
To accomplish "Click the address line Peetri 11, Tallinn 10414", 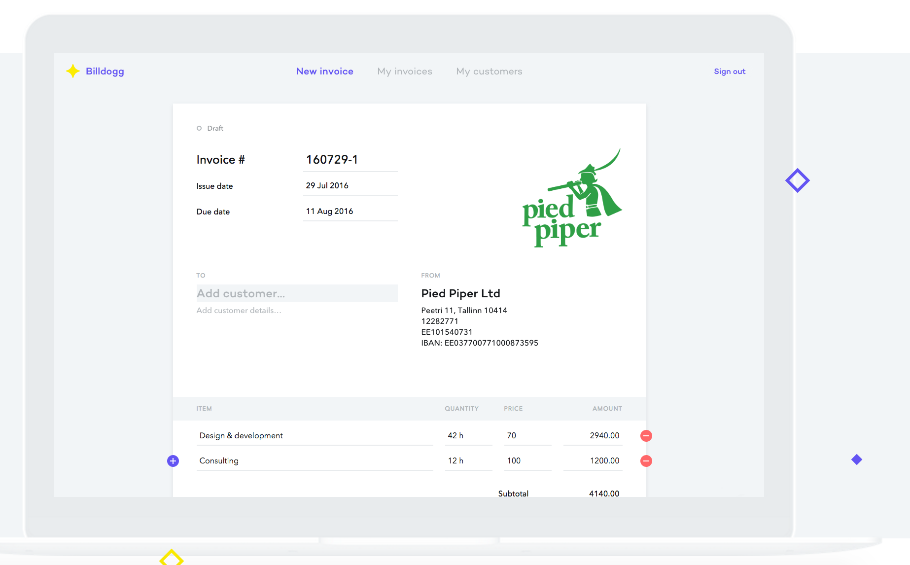I will (464, 310).
